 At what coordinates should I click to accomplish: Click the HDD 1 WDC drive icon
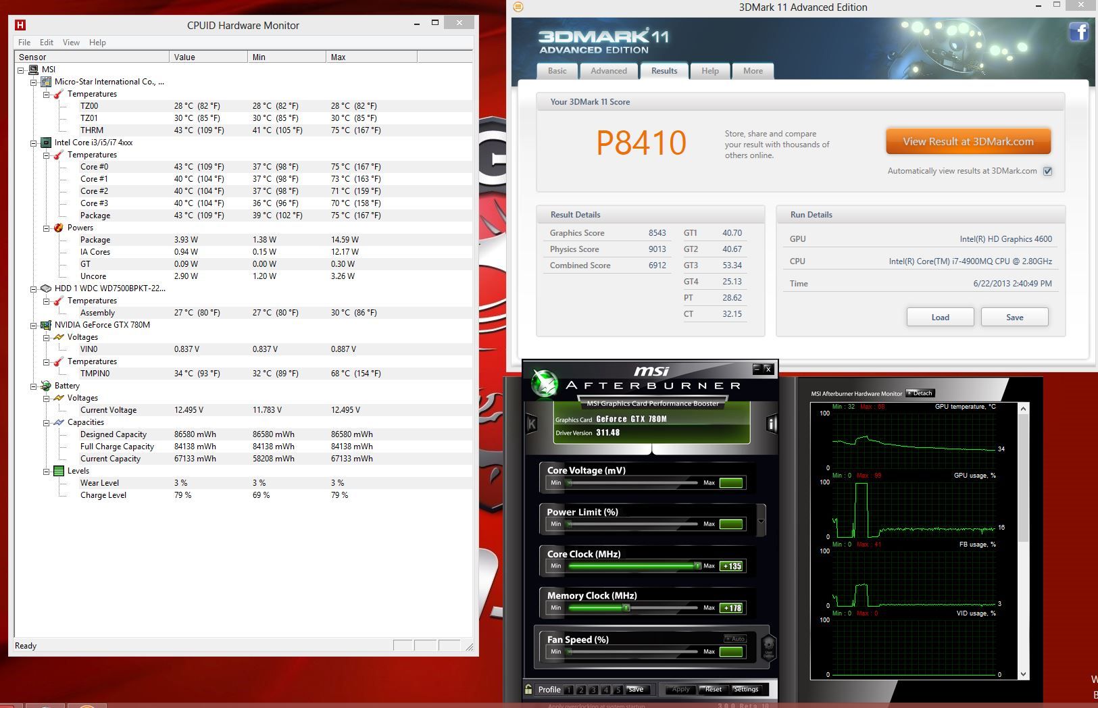[x=46, y=288]
